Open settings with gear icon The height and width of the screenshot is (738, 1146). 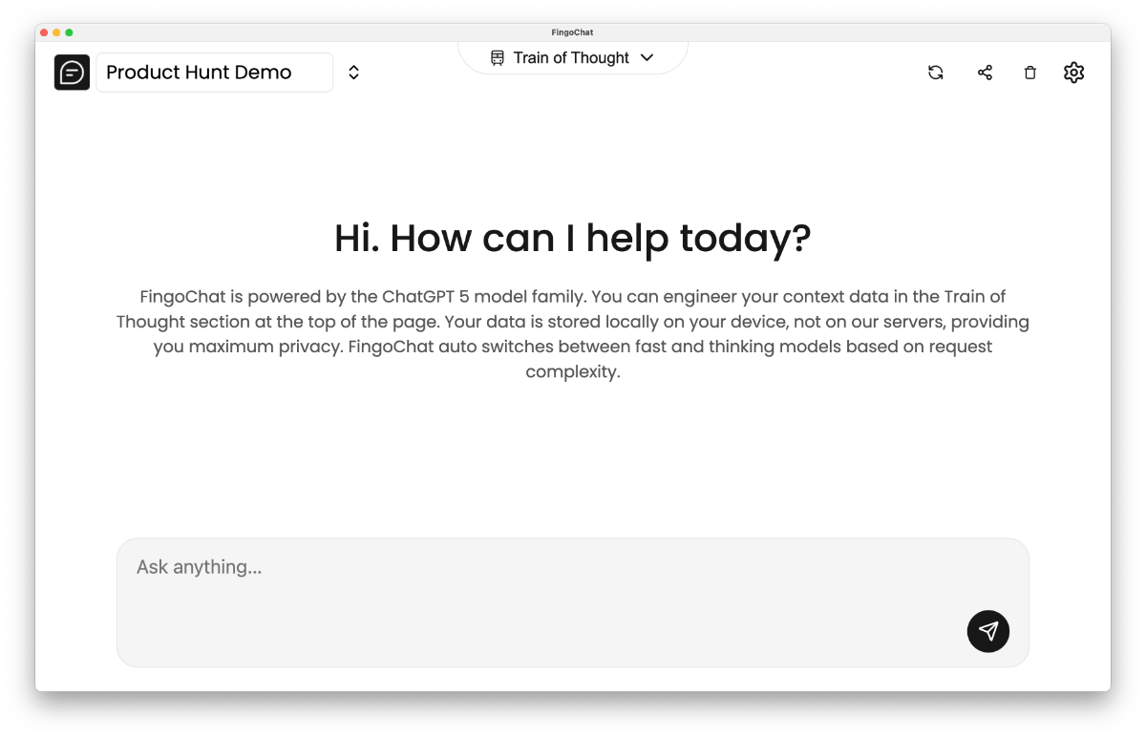[x=1074, y=73]
